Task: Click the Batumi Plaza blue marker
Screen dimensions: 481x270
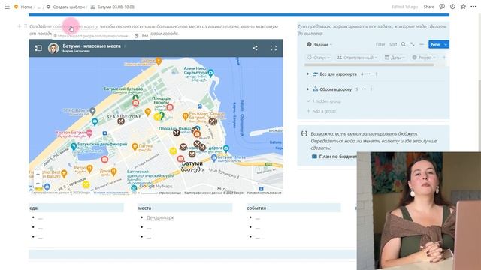Action: (x=214, y=158)
